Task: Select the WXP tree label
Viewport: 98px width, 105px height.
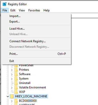Action: 22,92
